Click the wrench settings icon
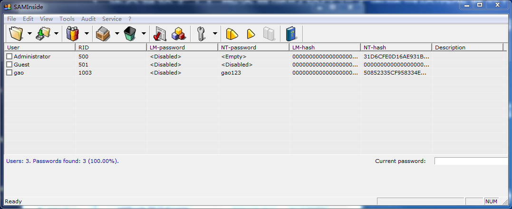The width and height of the screenshot is (512, 209). pos(201,34)
